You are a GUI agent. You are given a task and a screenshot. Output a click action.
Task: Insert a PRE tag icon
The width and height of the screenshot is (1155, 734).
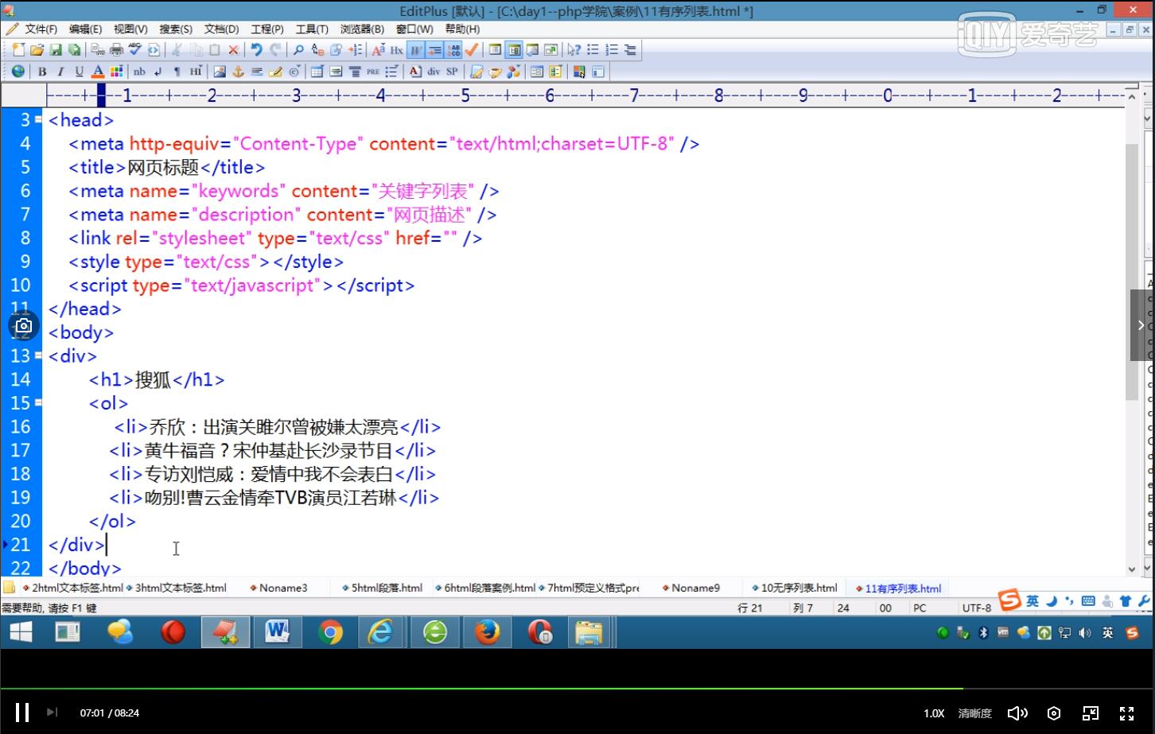(373, 72)
